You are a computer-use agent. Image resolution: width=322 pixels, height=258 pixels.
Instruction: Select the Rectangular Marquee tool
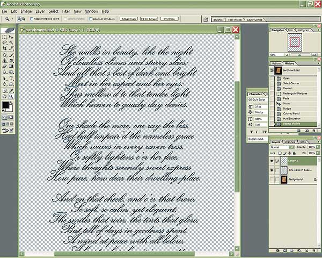pyautogui.click(x=4, y=37)
